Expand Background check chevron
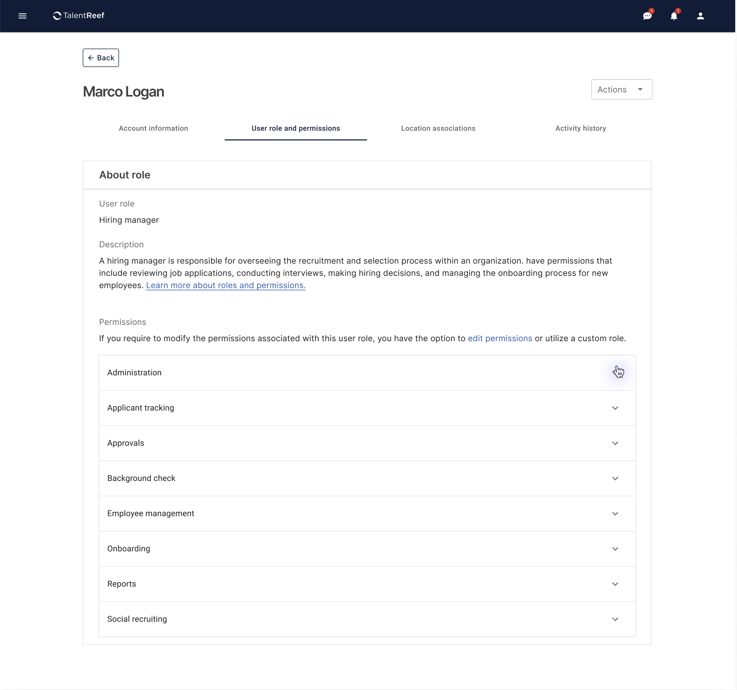Image resolution: width=737 pixels, height=690 pixels. click(615, 478)
